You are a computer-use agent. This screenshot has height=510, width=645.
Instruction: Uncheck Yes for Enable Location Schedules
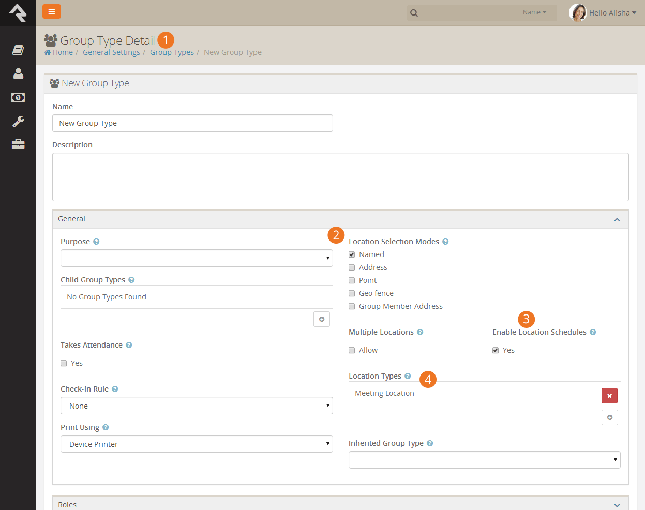point(496,350)
